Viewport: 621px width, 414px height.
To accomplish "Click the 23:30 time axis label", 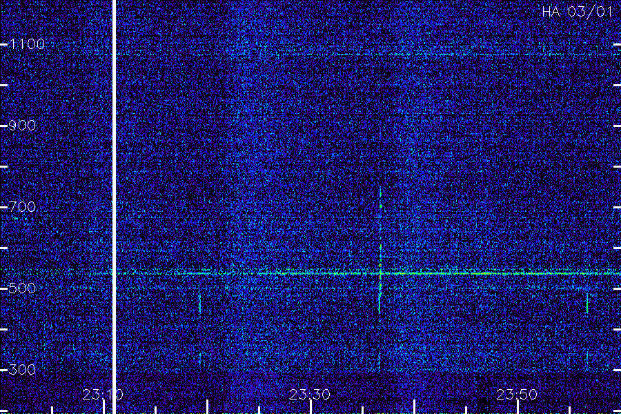I will tap(310, 395).
